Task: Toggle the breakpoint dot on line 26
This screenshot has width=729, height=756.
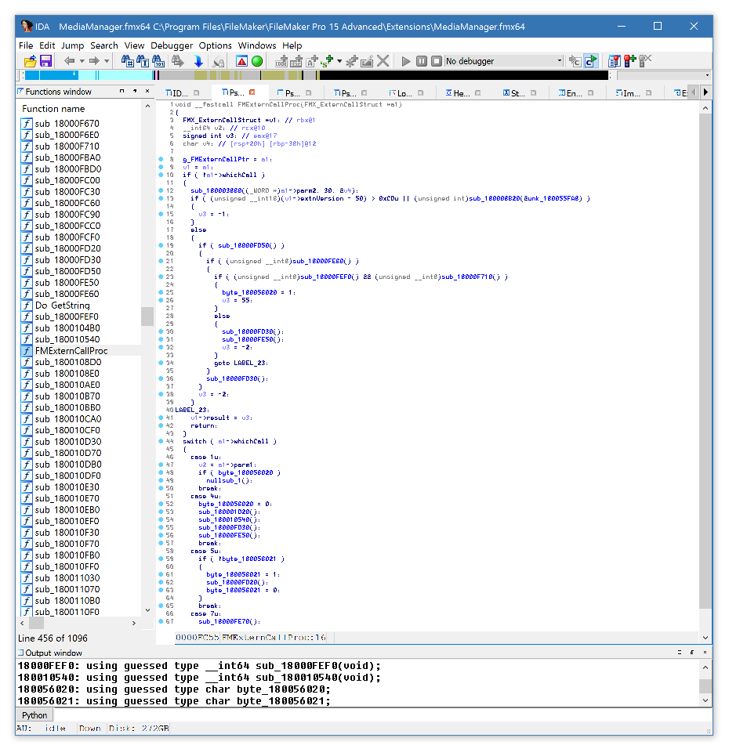Action: [161, 300]
